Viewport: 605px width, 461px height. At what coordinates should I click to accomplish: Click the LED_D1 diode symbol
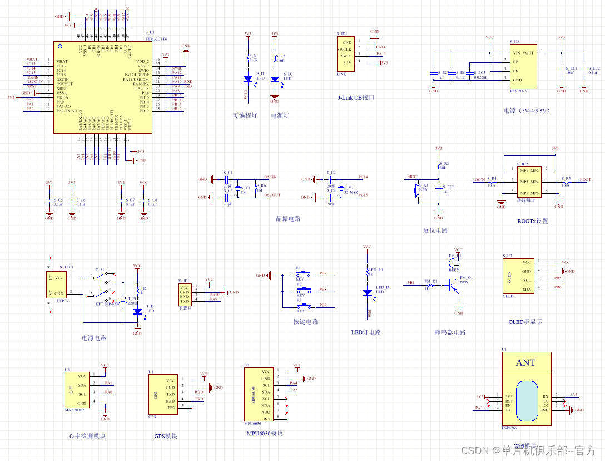368,293
